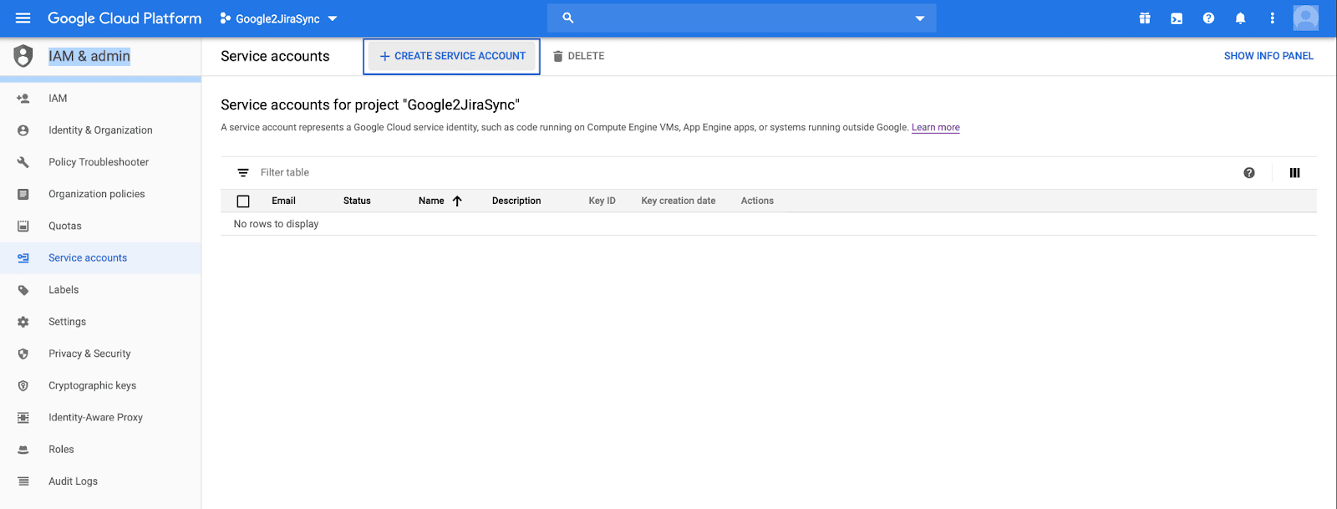Expand the search bar dropdown arrow
The width and height of the screenshot is (1337, 509).
point(920,18)
